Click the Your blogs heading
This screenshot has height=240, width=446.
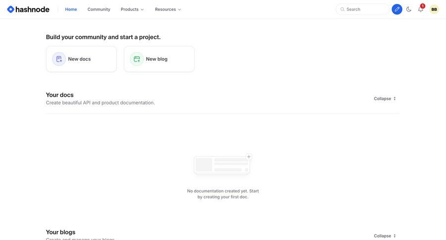tap(60, 232)
